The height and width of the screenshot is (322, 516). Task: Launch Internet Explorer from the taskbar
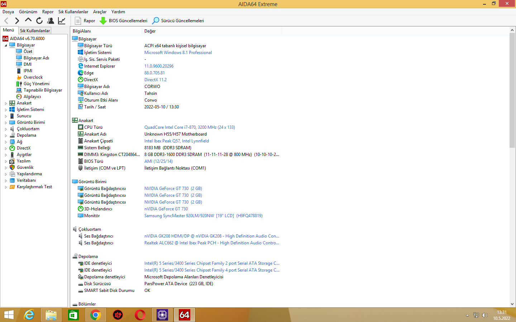29,315
